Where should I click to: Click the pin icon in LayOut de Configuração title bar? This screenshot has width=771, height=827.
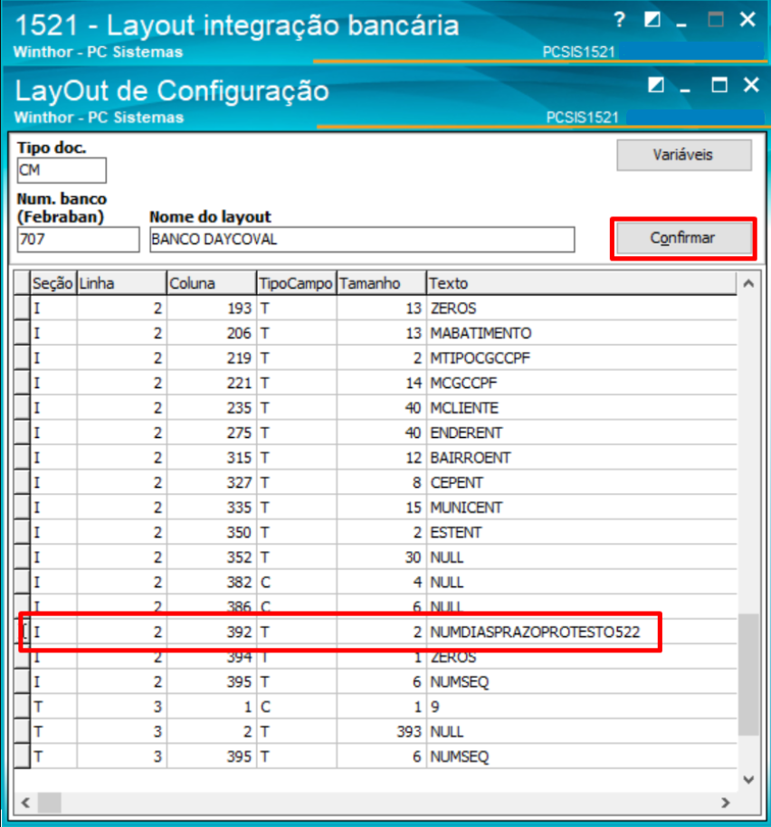click(x=656, y=85)
